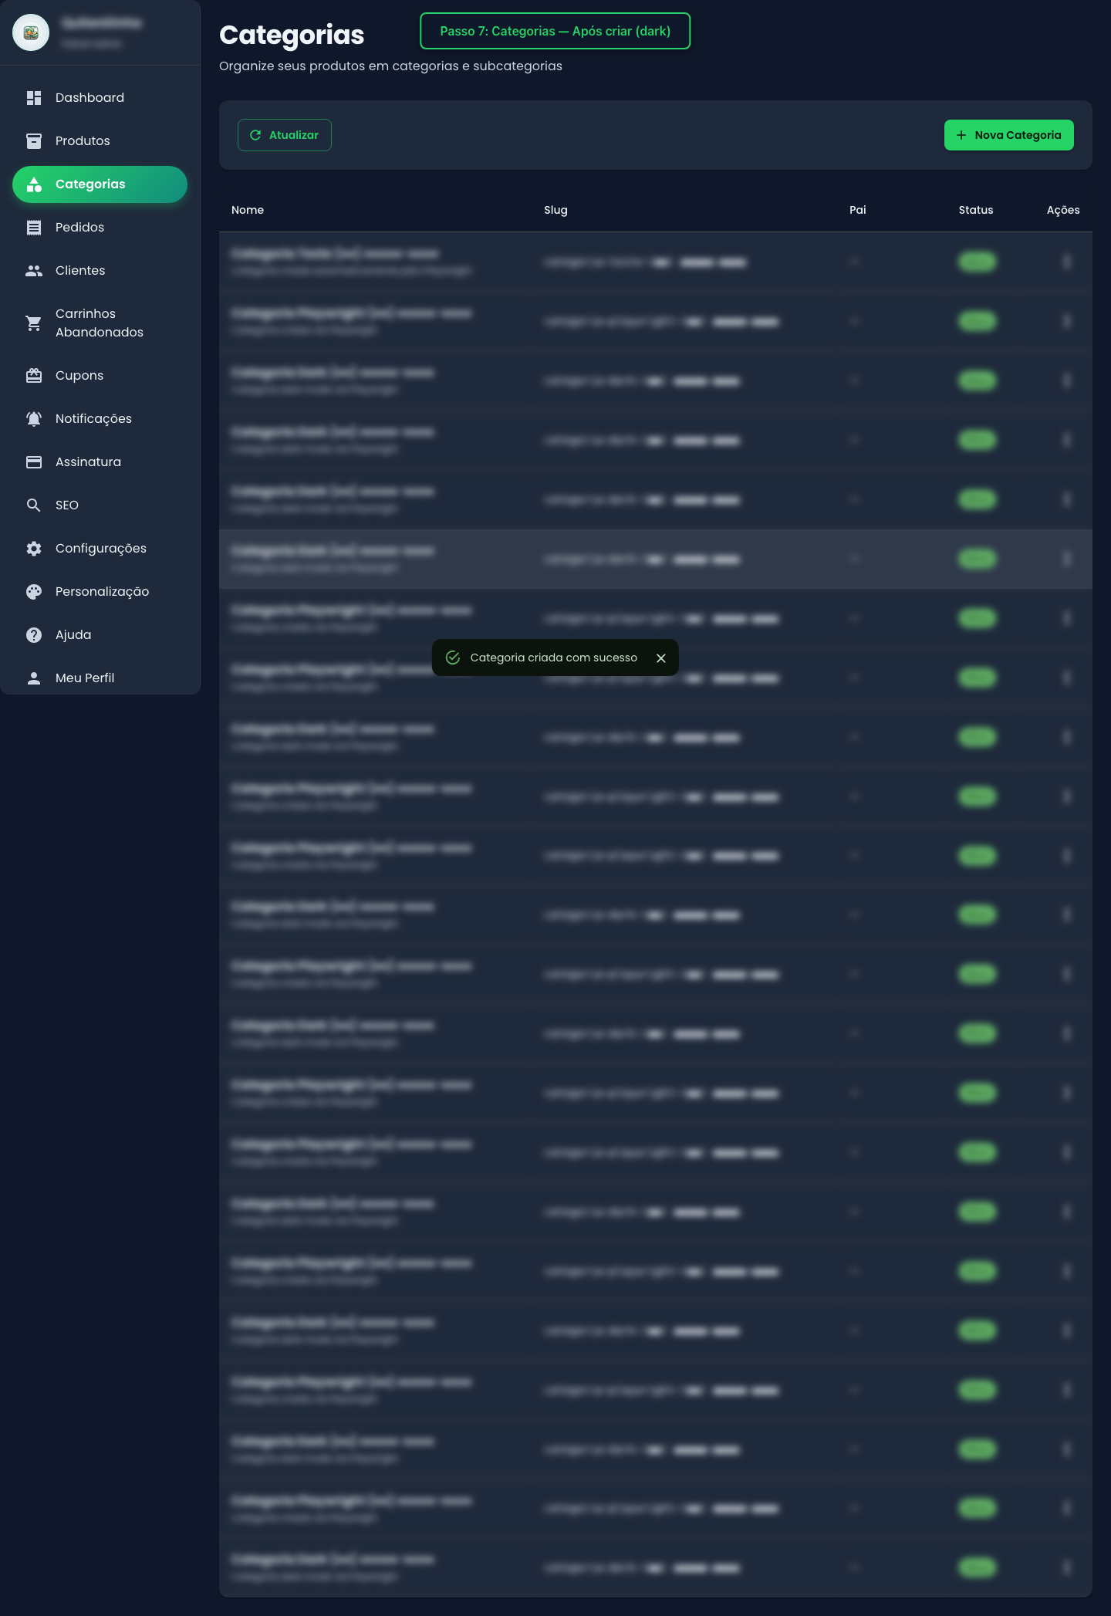The width and height of the screenshot is (1111, 1616).
Task: Click the Notificações bell icon
Action: click(x=34, y=419)
